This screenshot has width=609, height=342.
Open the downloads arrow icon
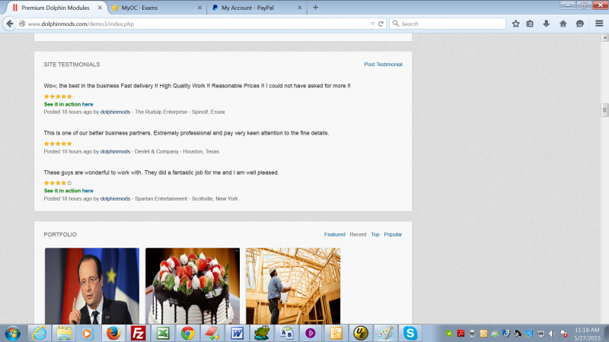click(546, 24)
